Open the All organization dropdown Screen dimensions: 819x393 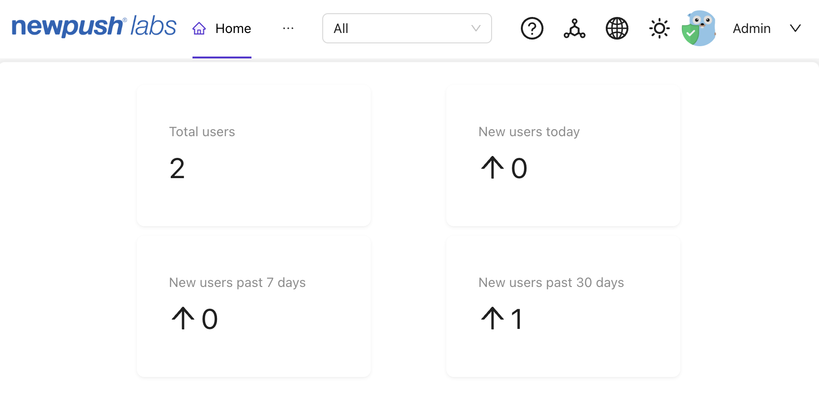407,28
